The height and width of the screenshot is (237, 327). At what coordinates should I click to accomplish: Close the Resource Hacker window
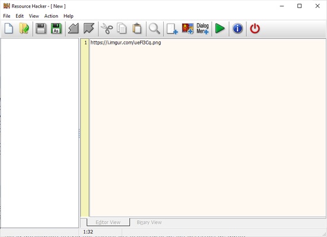pos(318,6)
